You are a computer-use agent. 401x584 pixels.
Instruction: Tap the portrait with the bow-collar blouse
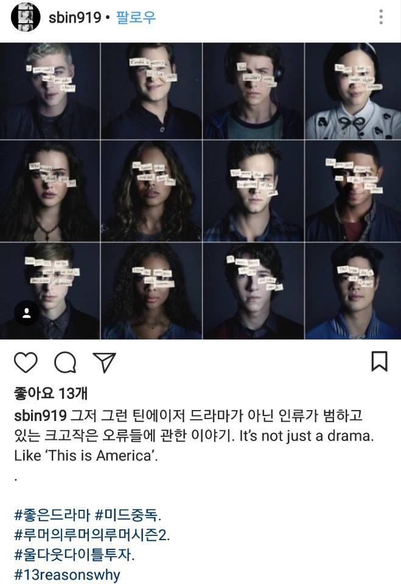pos(354,91)
